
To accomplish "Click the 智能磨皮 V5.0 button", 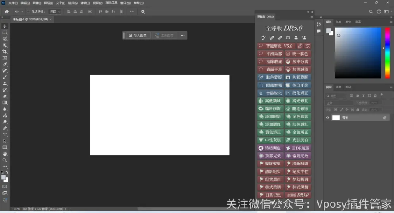I will tap(276, 46).
